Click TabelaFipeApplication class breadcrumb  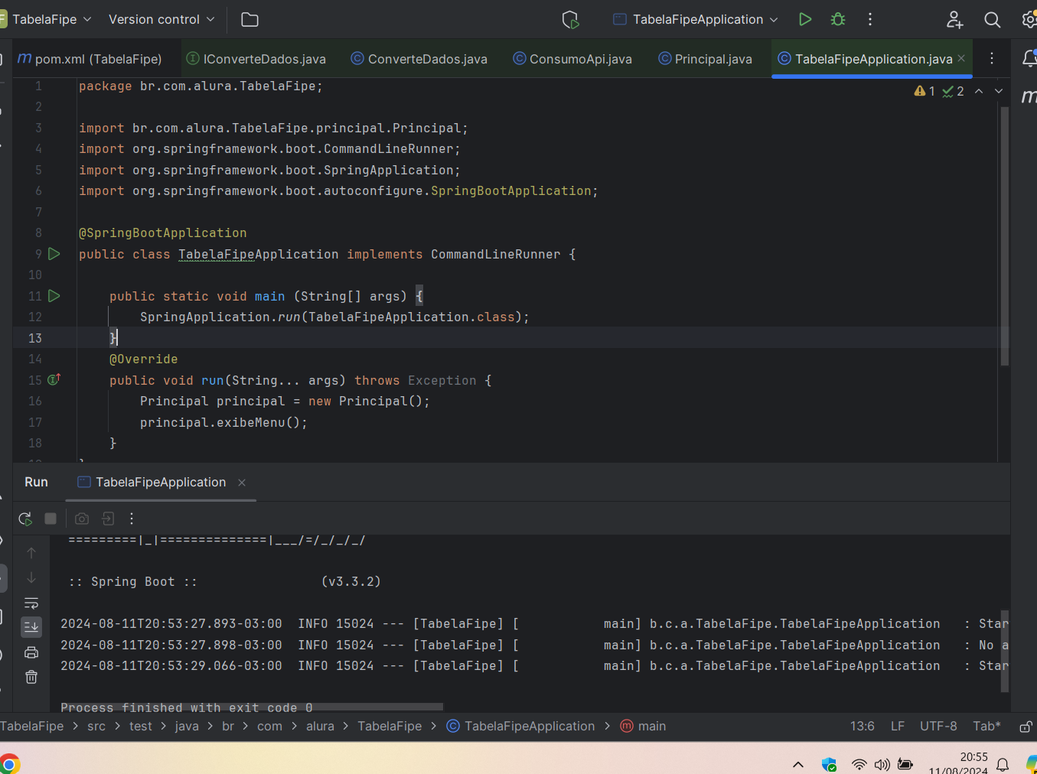click(520, 727)
